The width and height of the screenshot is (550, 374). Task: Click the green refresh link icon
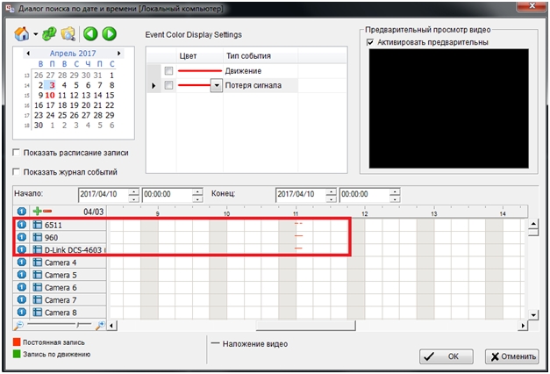coord(49,34)
